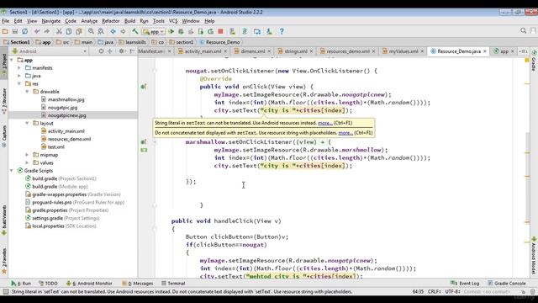Open the Build menu
This screenshot has height=303, width=538.
click(x=129, y=21)
